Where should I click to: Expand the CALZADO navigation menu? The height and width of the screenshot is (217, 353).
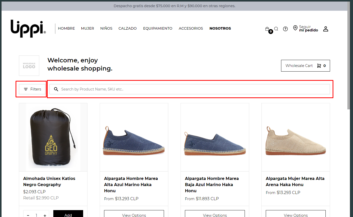point(128,28)
